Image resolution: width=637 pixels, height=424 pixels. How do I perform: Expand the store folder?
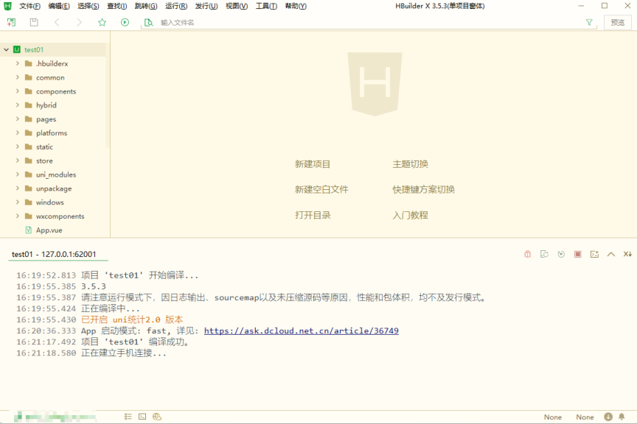coord(18,160)
